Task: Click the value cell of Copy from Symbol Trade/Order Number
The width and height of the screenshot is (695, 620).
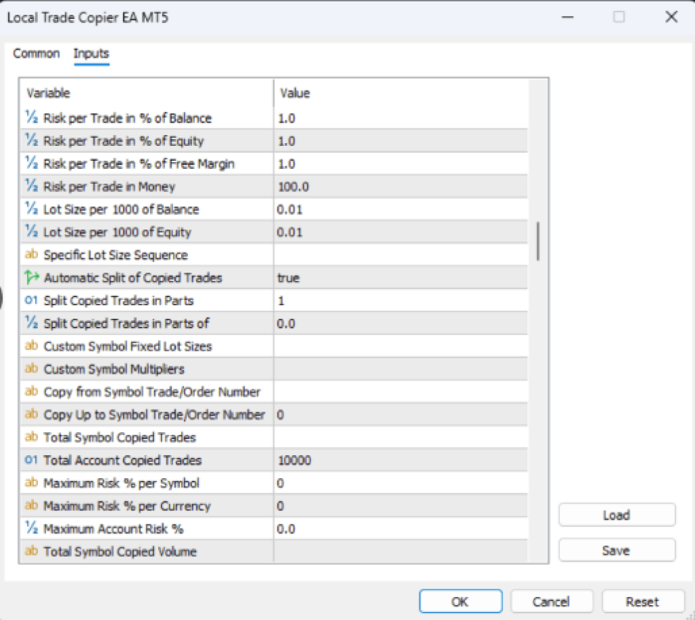Action: (400, 392)
